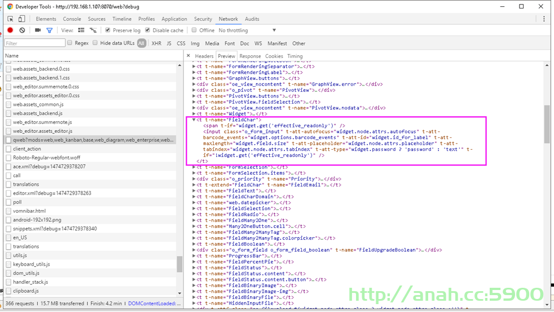Filter requests by Img

coord(195,43)
